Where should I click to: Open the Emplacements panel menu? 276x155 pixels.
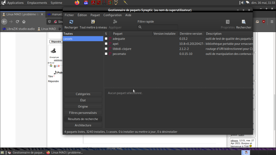[37, 3]
